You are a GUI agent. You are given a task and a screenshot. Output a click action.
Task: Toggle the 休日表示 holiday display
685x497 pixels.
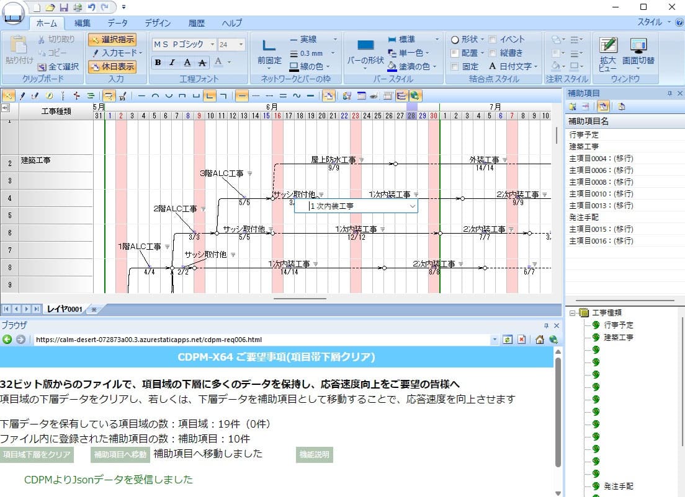click(112, 67)
